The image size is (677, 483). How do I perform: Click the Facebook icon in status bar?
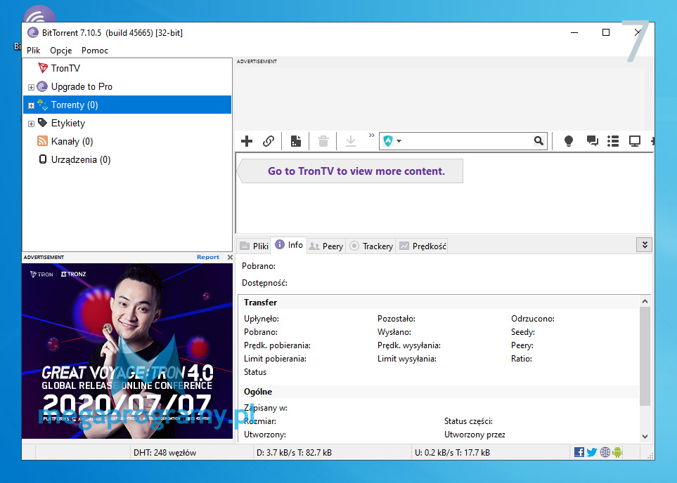[579, 452]
